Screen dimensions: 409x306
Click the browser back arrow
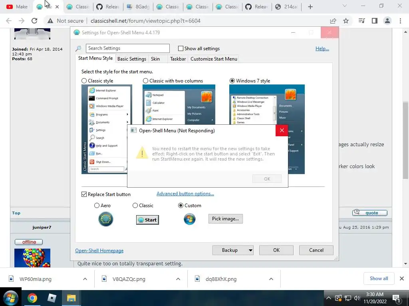click(9, 21)
